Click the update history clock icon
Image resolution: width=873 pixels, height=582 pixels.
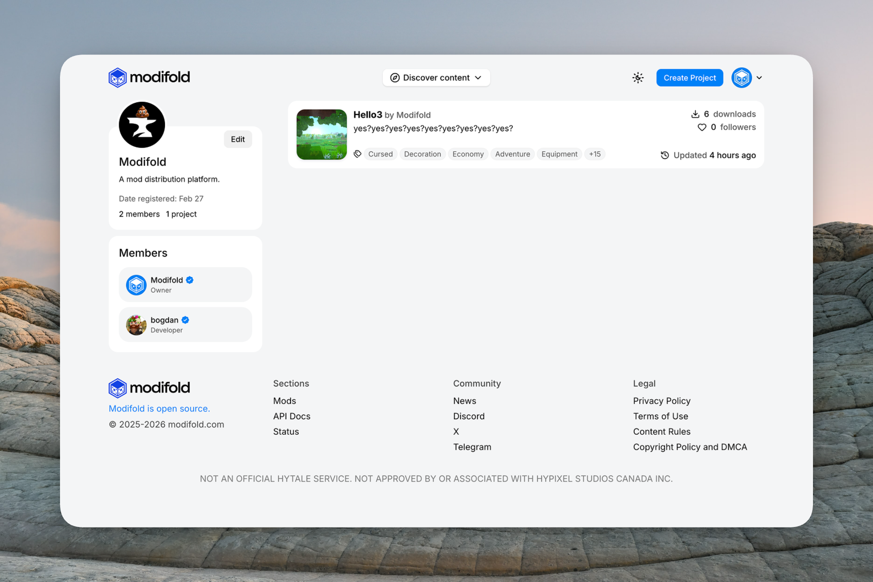click(x=664, y=155)
